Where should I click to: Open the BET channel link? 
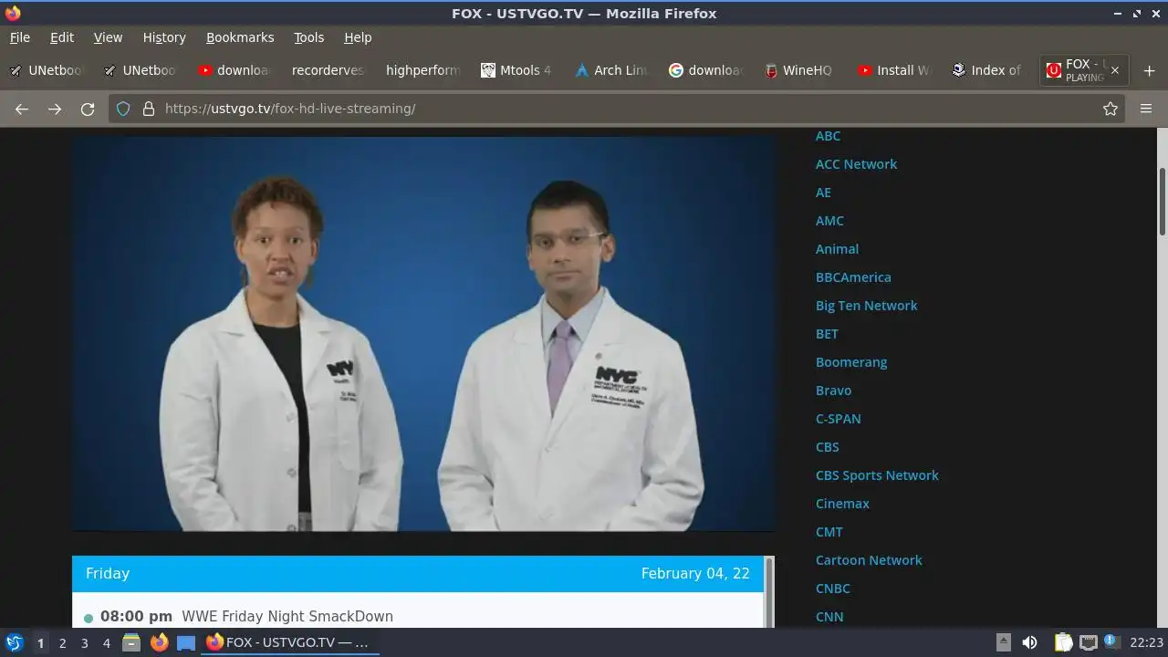tap(827, 334)
